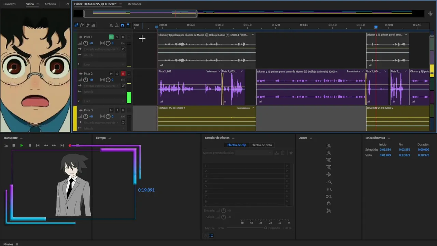
Task: Move playhead to previous marker
Action: click(38, 146)
